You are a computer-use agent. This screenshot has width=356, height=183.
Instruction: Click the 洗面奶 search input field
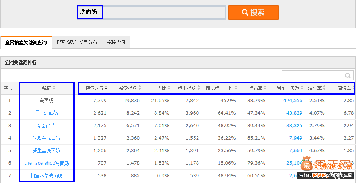(x=151, y=12)
